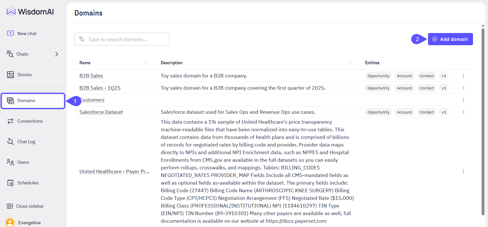The width and height of the screenshot is (488, 227).
Task: Click the search domains input field
Action: 122,39
